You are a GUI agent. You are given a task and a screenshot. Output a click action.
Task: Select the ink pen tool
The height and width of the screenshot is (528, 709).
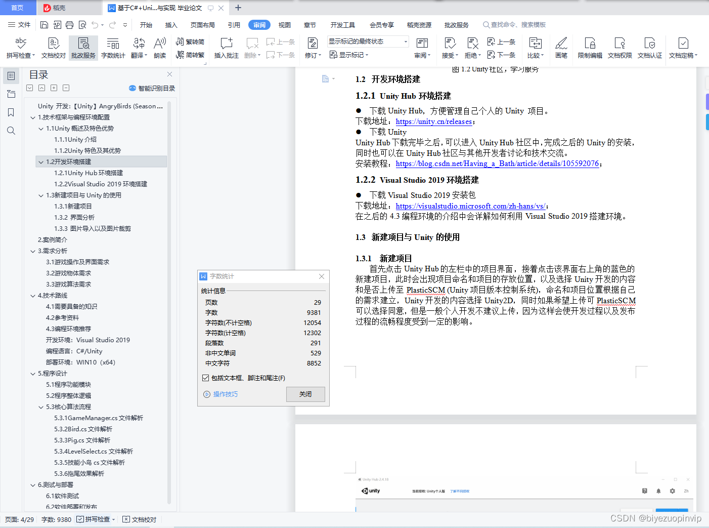coord(561,48)
